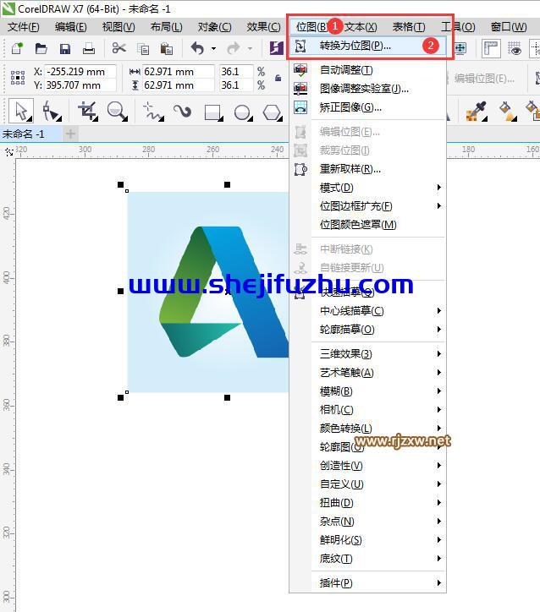The height and width of the screenshot is (612, 540).
Task: Open the 文件(F) menu
Action: [x=24, y=27]
